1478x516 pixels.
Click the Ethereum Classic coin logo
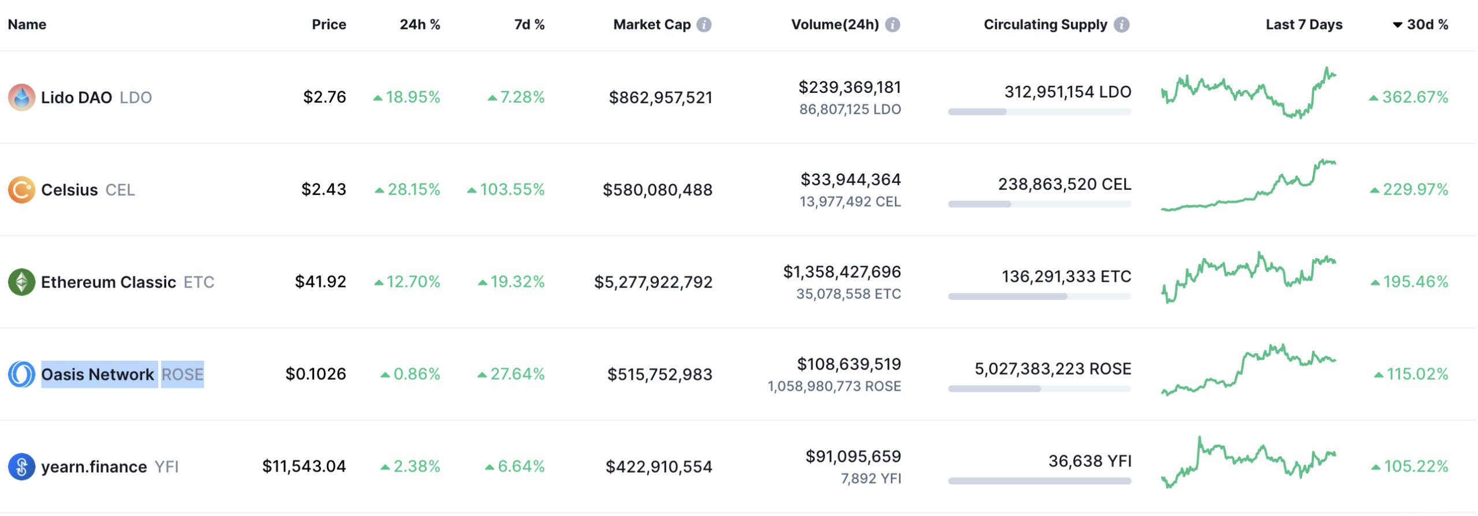click(21, 282)
